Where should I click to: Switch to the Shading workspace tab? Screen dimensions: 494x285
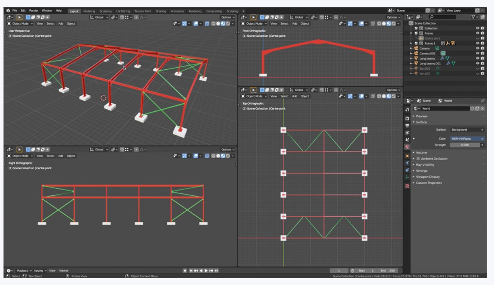coord(161,11)
